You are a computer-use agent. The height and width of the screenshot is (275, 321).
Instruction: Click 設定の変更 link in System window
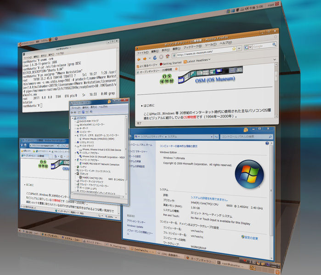[250, 237]
